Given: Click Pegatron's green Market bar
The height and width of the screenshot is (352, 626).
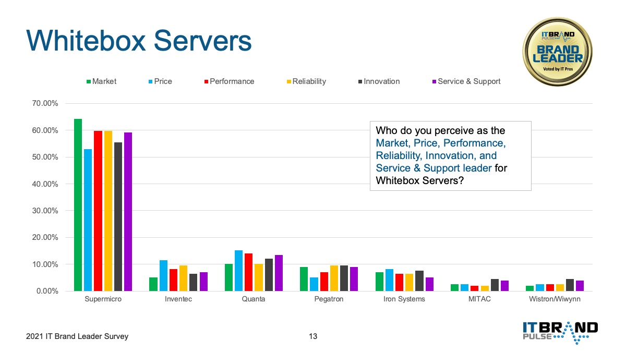Looking at the screenshot, I should (304, 279).
